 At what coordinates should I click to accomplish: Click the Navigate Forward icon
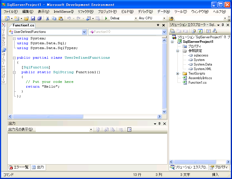(x=98, y=18)
